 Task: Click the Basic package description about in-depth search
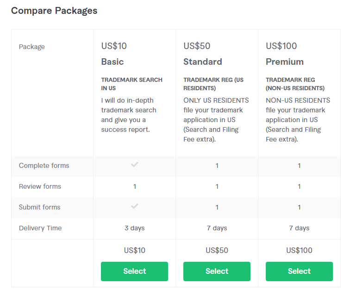coord(129,115)
